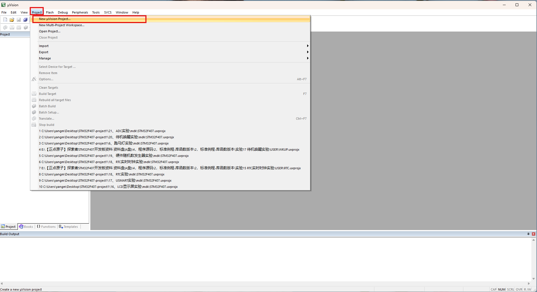This screenshot has height=292, width=537.
Task: Expand the Export submenu
Action: tap(170, 52)
